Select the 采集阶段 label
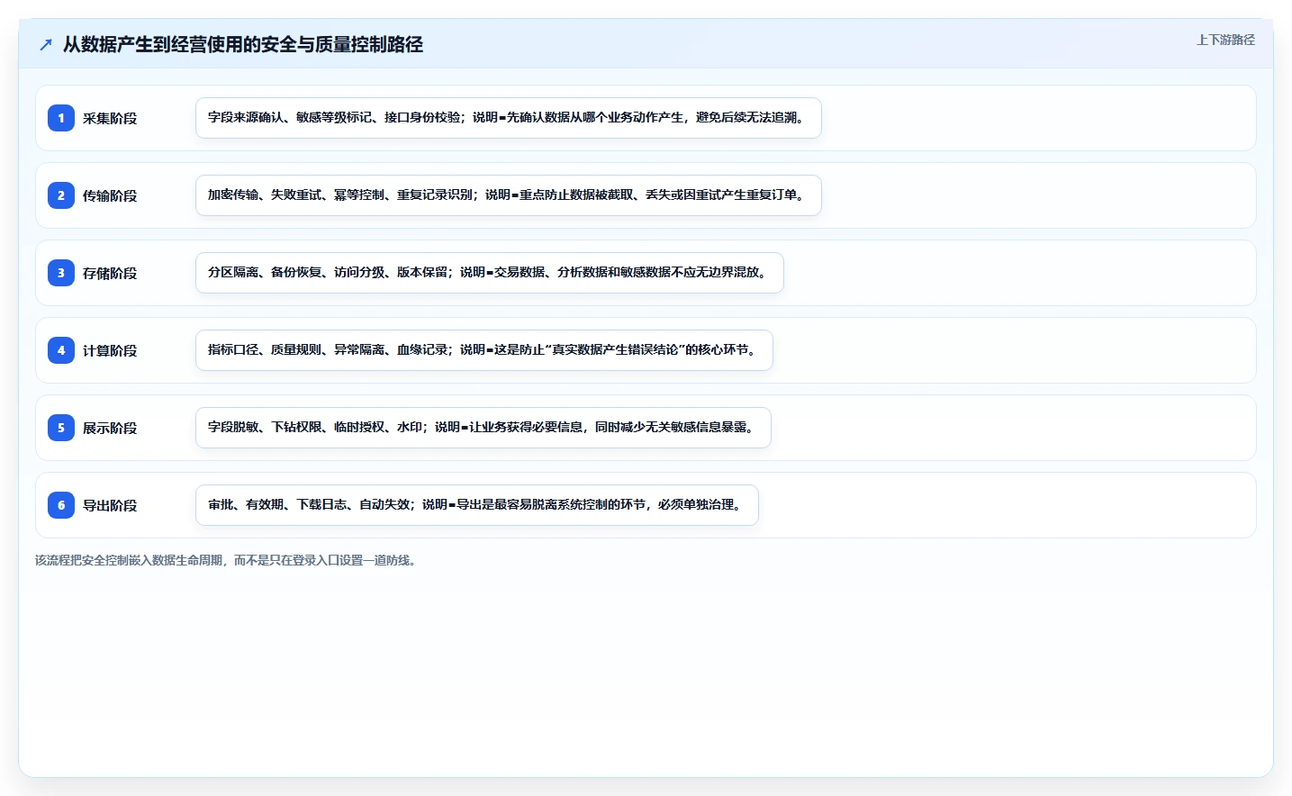 coord(110,118)
